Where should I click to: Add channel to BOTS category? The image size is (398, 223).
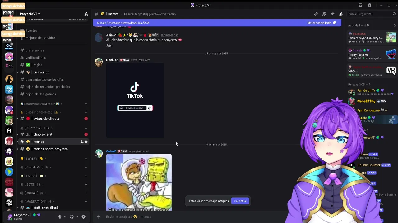coord(86,185)
